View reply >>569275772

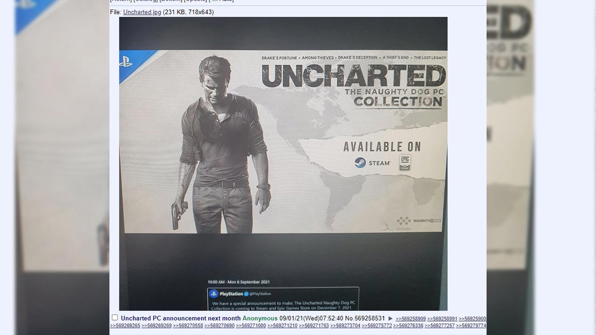376,326
